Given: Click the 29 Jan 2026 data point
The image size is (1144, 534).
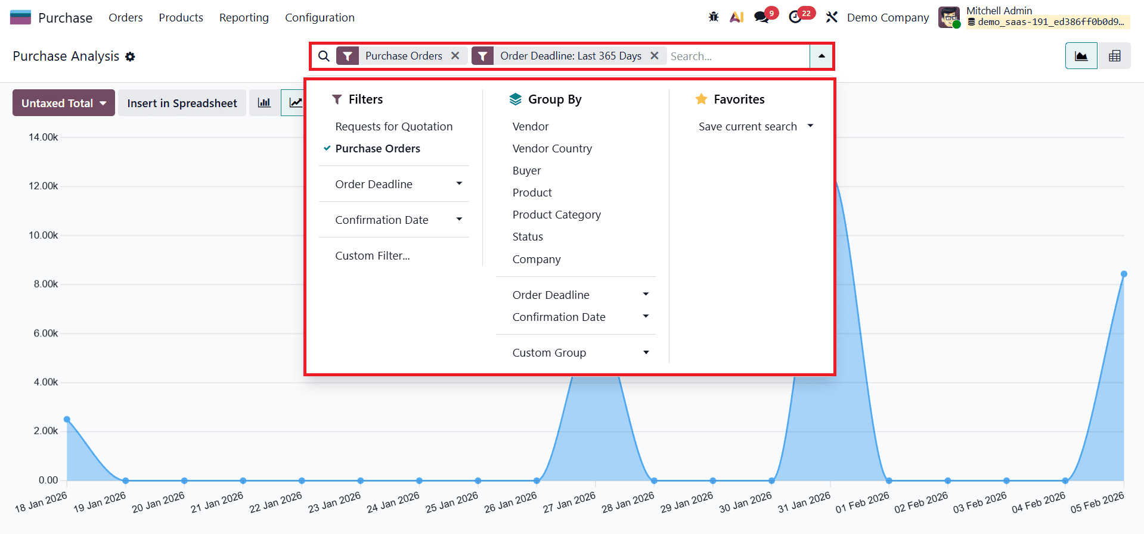Looking at the screenshot, I should [x=713, y=480].
